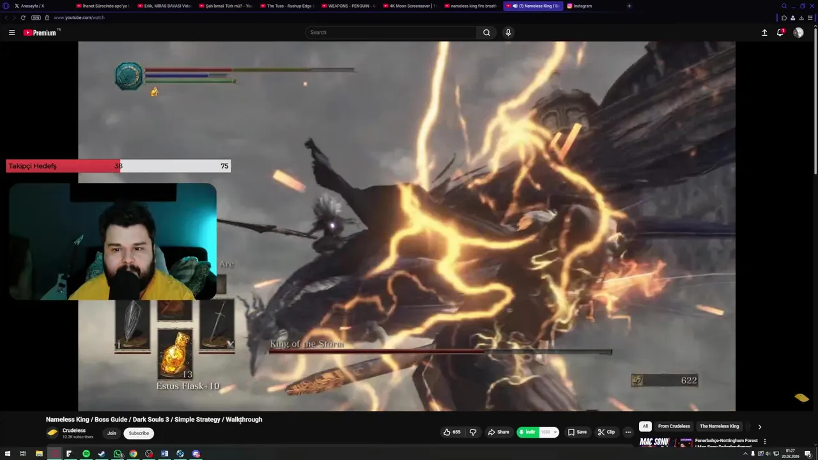Viewport: 818px width, 460px height.
Task: Open WhatsApp from the taskbar
Action: tap(118, 454)
